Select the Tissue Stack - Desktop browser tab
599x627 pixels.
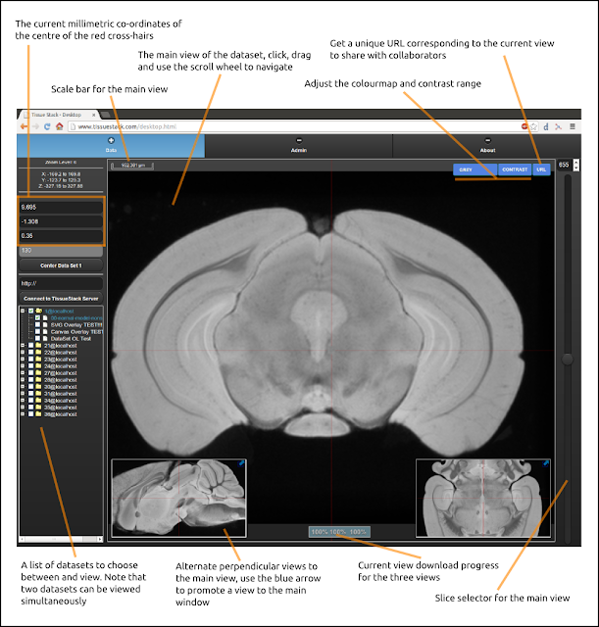coord(59,115)
